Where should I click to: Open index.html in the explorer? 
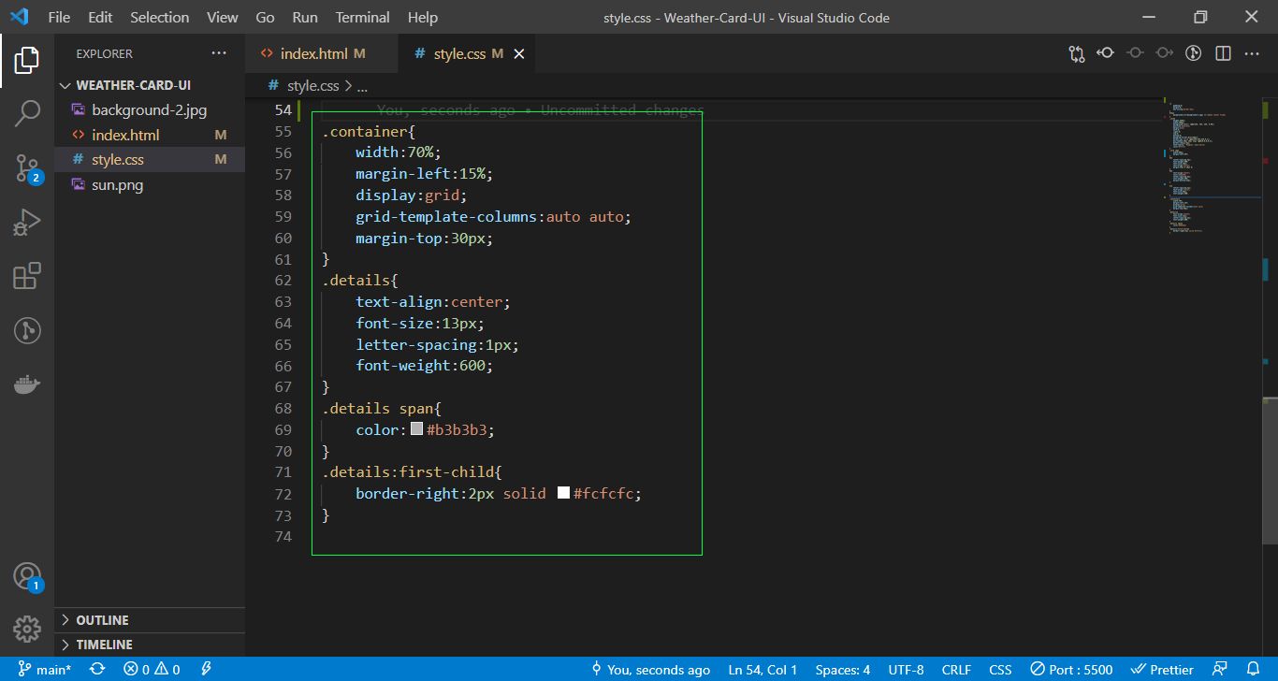pyautogui.click(x=150, y=135)
